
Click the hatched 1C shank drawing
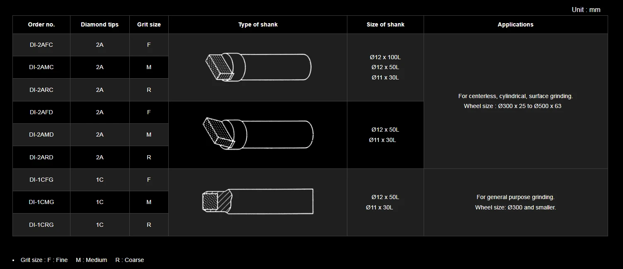point(258,202)
